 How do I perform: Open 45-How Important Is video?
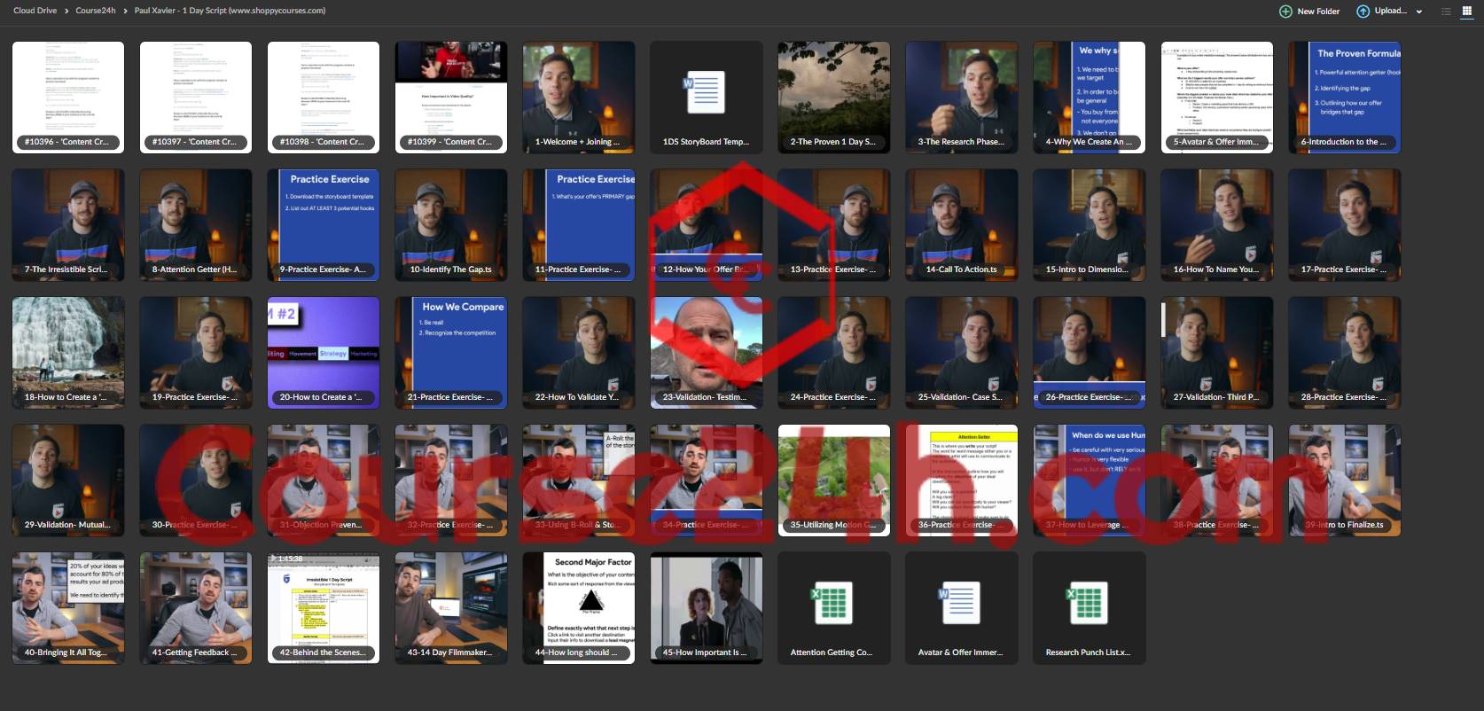coord(706,608)
